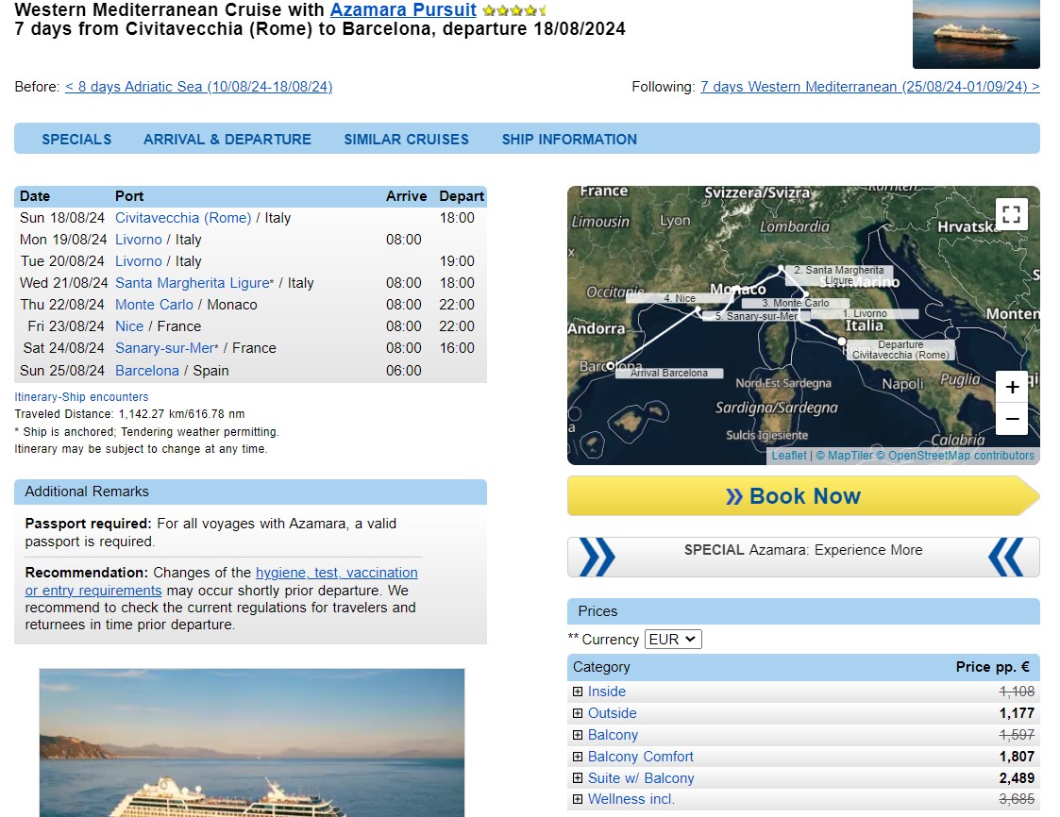Open the Livorno link for Tue 20/08/24
This screenshot has height=817, width=1060.
pos(139,260)
